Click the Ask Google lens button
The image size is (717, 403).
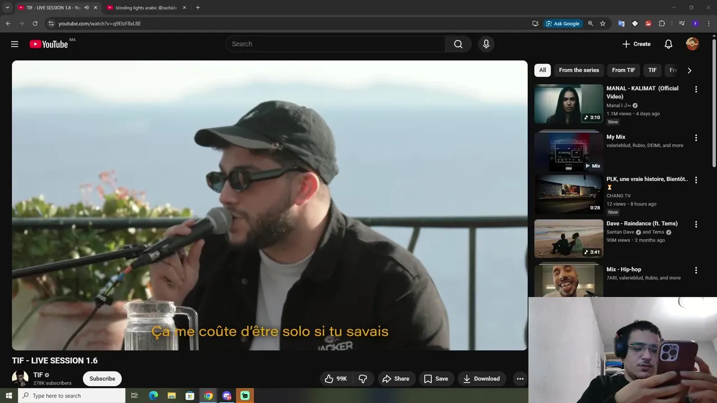pos(563,24)
